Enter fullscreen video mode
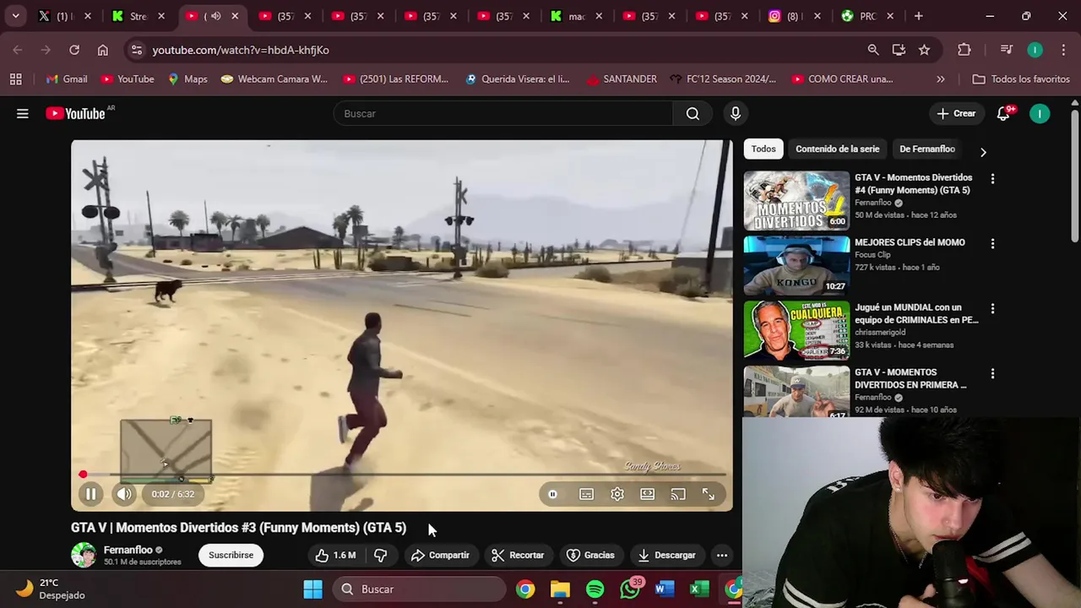 pyautogui.click(x=709, y=494)
